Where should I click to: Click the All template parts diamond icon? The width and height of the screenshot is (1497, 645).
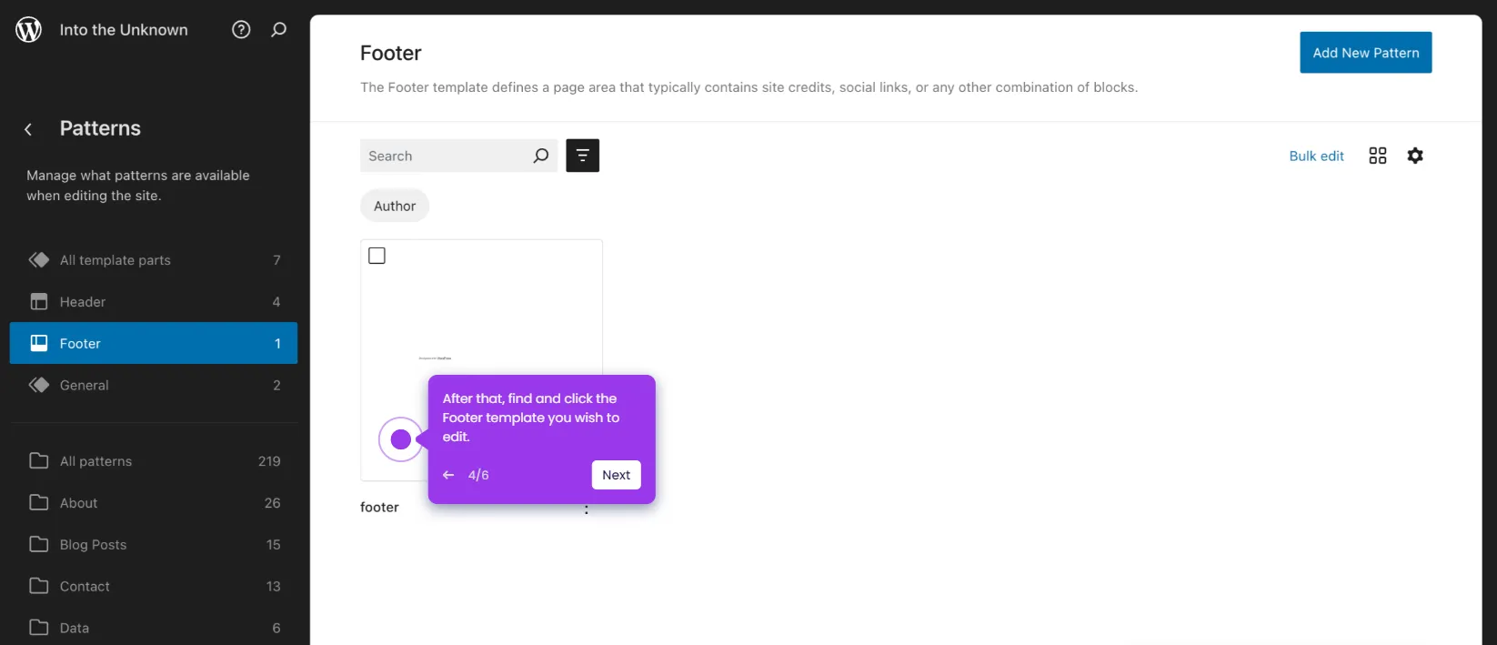pyautogui.click(x=39, y=260)
